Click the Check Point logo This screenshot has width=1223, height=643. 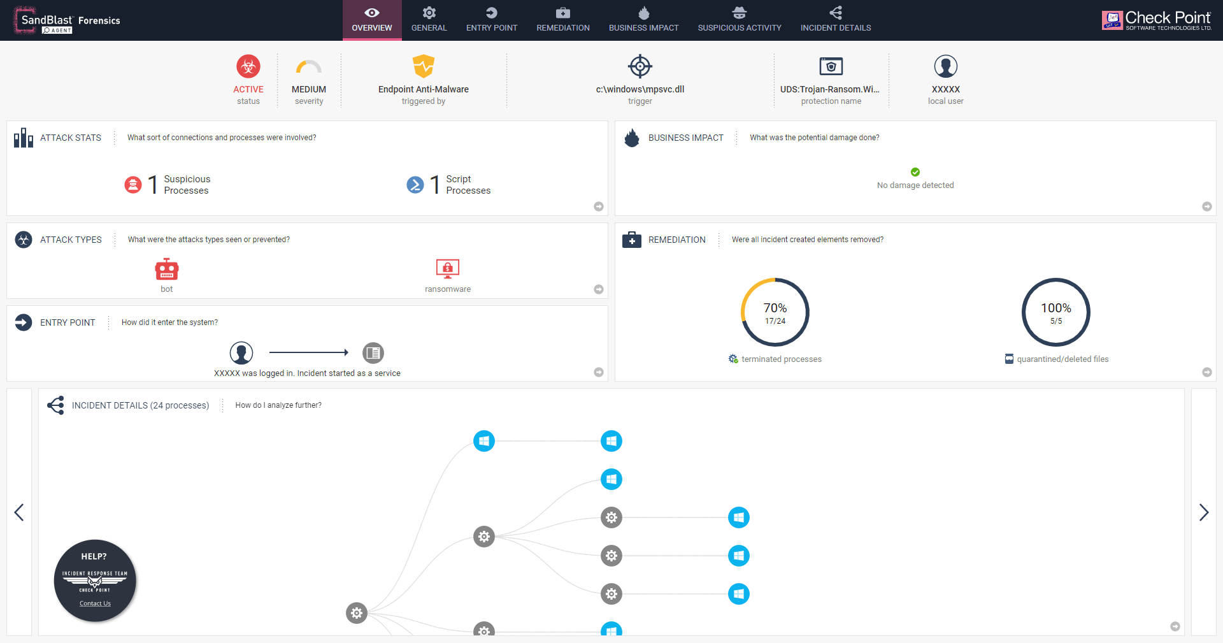click(x=1157, y=20)
